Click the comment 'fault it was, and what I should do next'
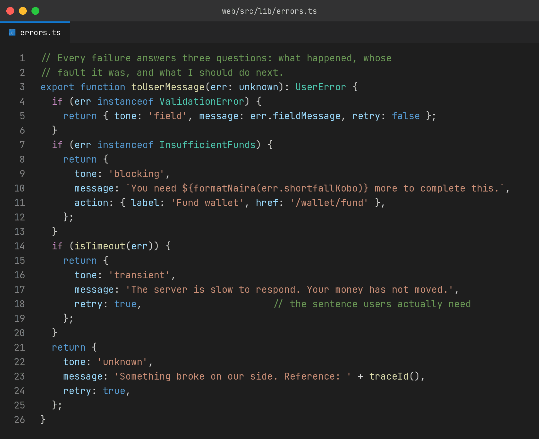Viewport: 539px width, 439px height. tap(162, 73)
